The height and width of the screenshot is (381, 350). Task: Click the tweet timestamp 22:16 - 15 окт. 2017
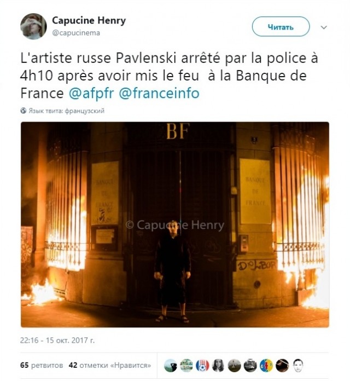(57, 340)
